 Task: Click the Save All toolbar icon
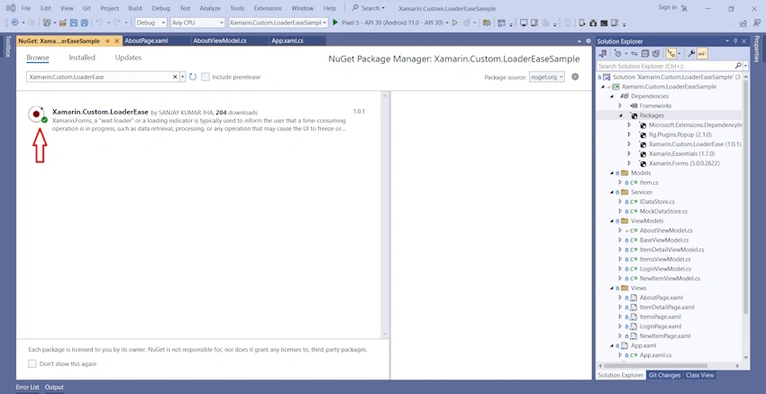tap(85, 23)
